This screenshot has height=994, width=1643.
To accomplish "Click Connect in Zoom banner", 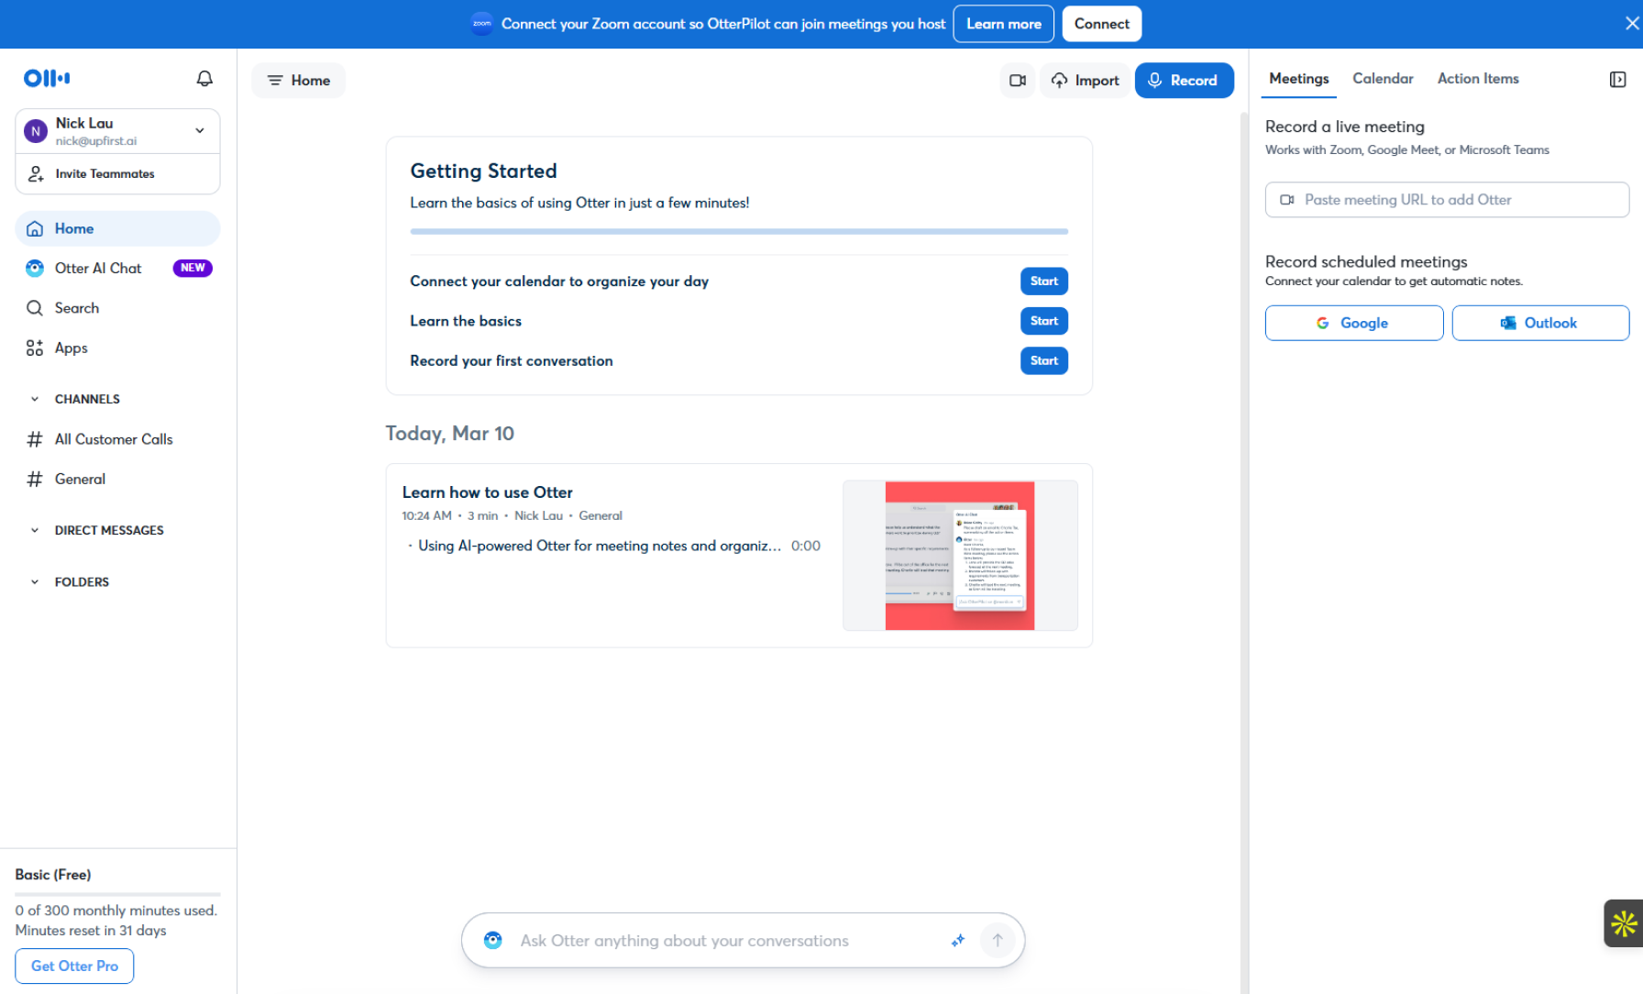I will pos(1101,24).
